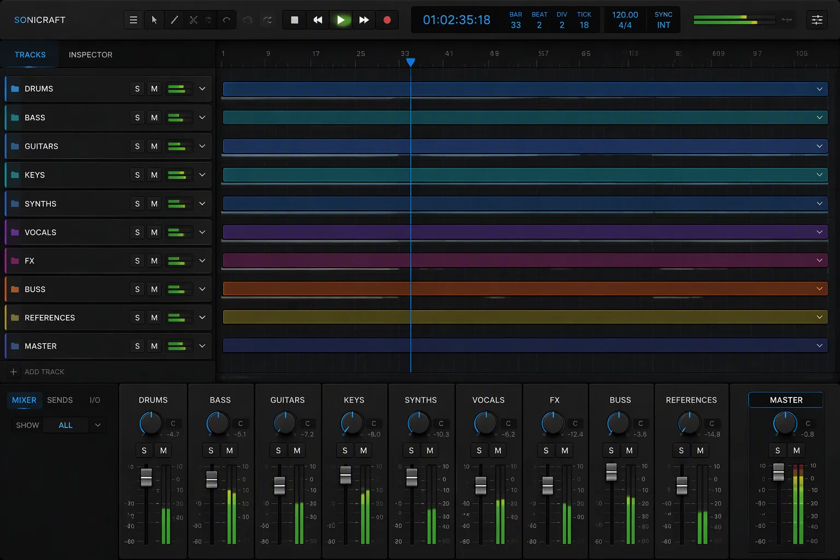Image resolution: width=840 pixels, height=560 pixels.
Task: Click the rewind transport button
Action: tap(318, 20)
